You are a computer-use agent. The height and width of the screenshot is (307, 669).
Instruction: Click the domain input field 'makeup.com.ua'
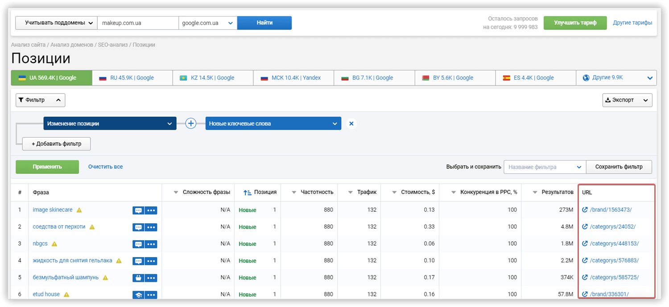pyautogui.click(x=138, y=23)
